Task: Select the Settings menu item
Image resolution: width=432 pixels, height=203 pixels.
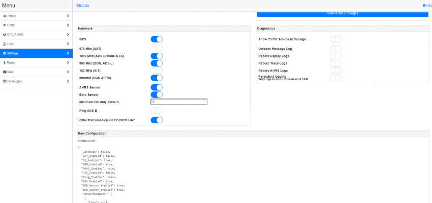Action: coord(36,53)
